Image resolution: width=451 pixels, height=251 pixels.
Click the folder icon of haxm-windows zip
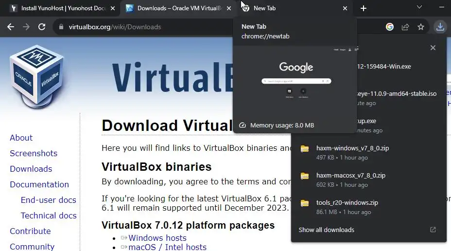pyautogui.click(x=305, y=149)
